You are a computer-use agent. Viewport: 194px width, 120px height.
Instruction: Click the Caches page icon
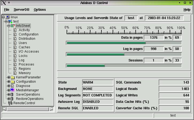15,47
